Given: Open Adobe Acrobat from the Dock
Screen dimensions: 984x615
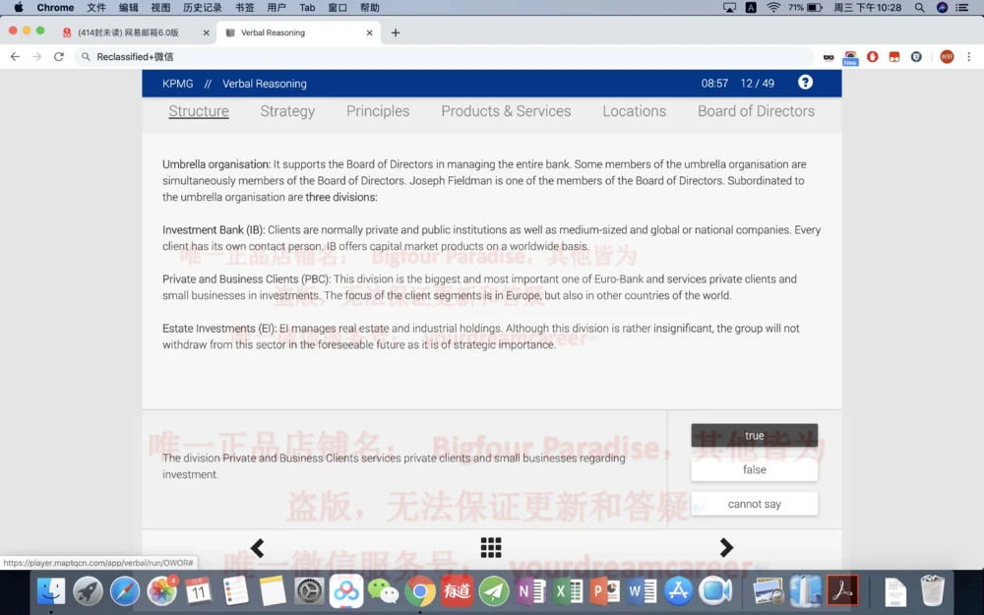Looking at the screenshot, I should click(842, 591).
